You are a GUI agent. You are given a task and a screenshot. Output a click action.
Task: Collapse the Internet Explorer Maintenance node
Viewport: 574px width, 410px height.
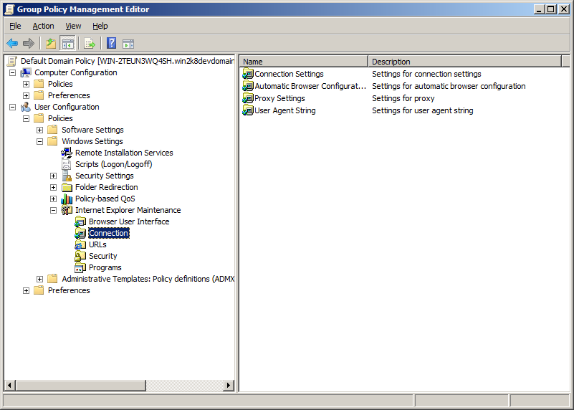(x=54, y=210)
